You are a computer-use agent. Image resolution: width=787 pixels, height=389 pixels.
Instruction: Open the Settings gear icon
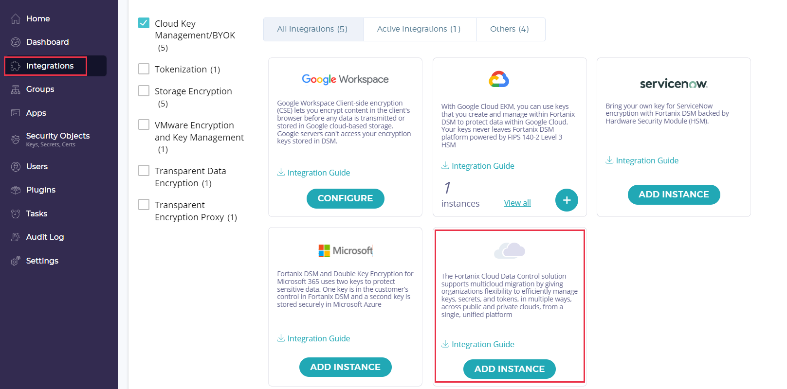16,261
